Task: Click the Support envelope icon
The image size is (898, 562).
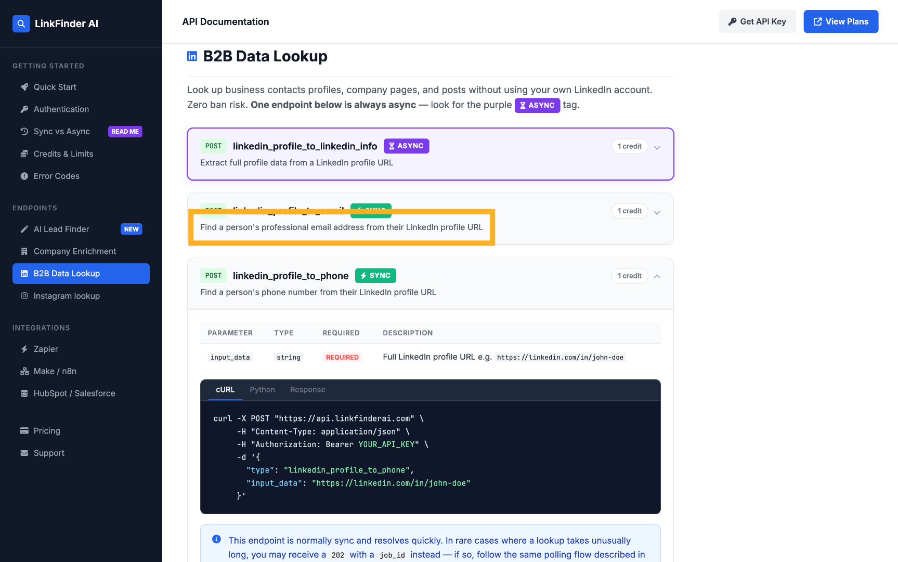Action: pos(24,453)
